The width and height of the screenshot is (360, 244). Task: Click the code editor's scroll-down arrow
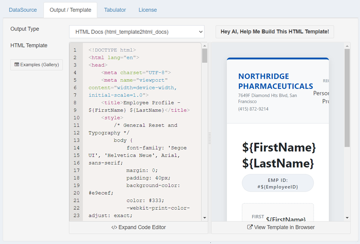[x=205, y=218]
